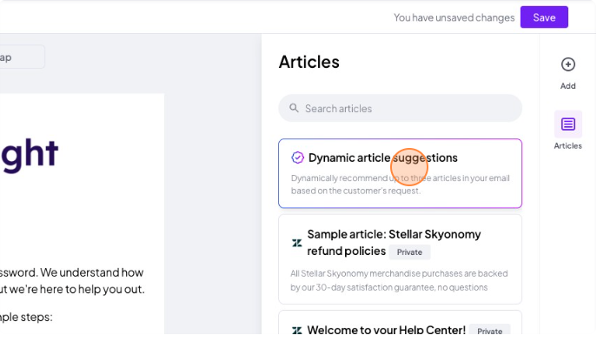Select the Articles sidebar icon

(567, 124)
